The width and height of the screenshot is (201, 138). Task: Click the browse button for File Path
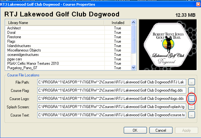[x=192, y=82]
